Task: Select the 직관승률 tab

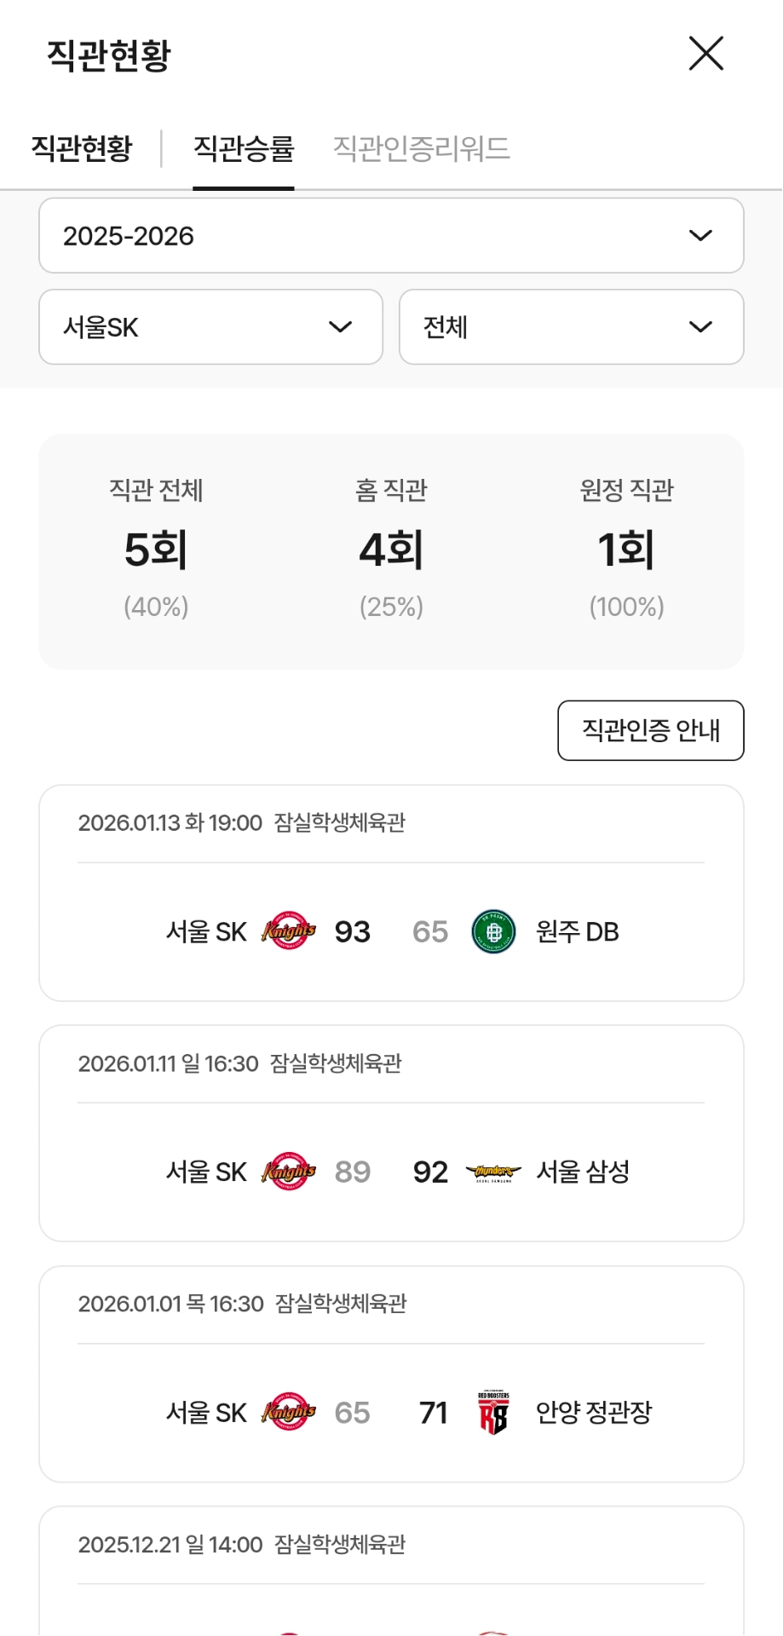Action: coord(244,148)
